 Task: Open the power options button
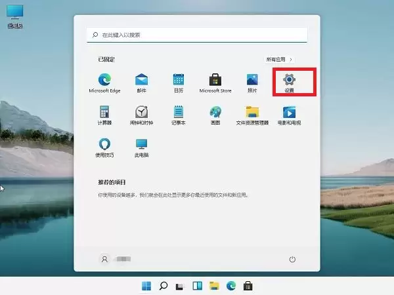point(292,259)
